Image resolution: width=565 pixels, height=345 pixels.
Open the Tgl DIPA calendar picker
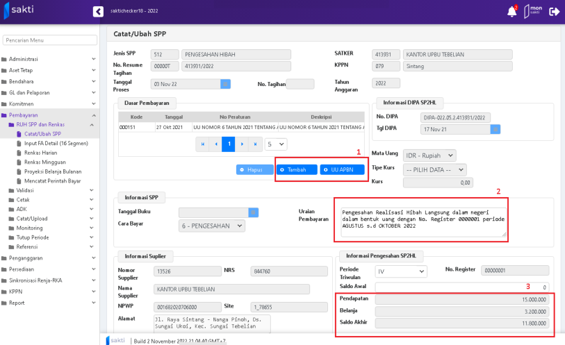pos(495,129)
